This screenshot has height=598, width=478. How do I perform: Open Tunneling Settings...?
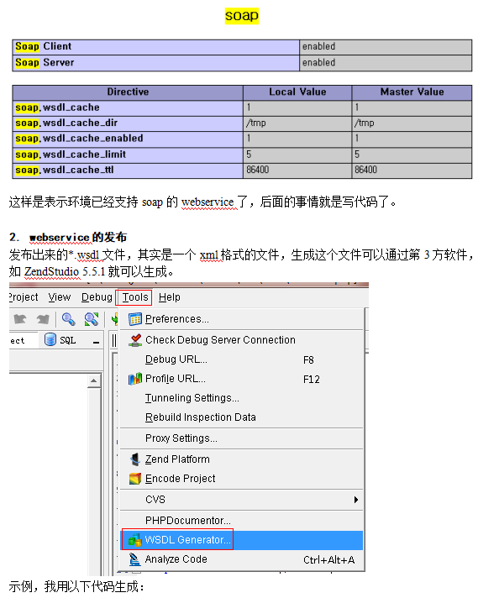tap(241, 398)
